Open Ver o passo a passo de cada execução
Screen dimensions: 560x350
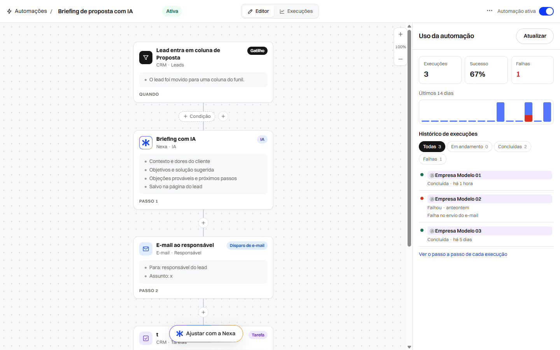pyautogui.click(x=463, y=254)
